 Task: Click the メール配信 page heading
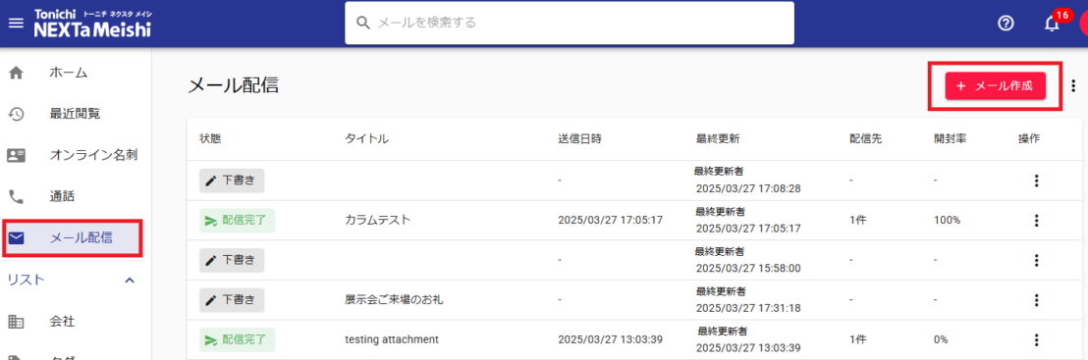click(x=233, y=86)
